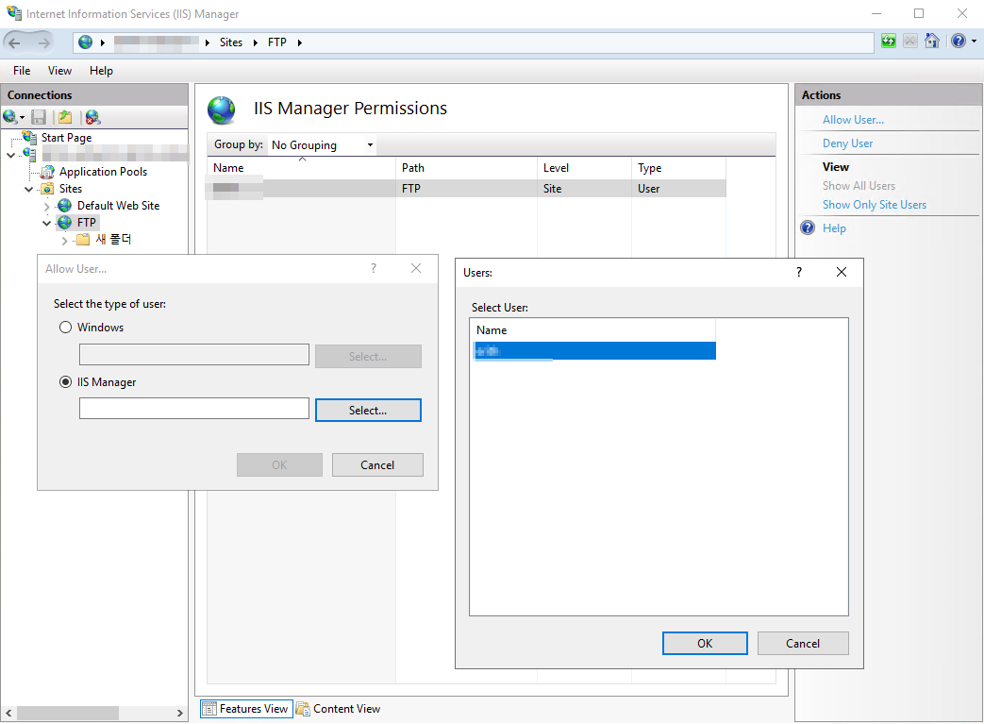The width and height of the screenshot is (984, 724).
Task: Sort by Path column header
Action: pos(466,168)
